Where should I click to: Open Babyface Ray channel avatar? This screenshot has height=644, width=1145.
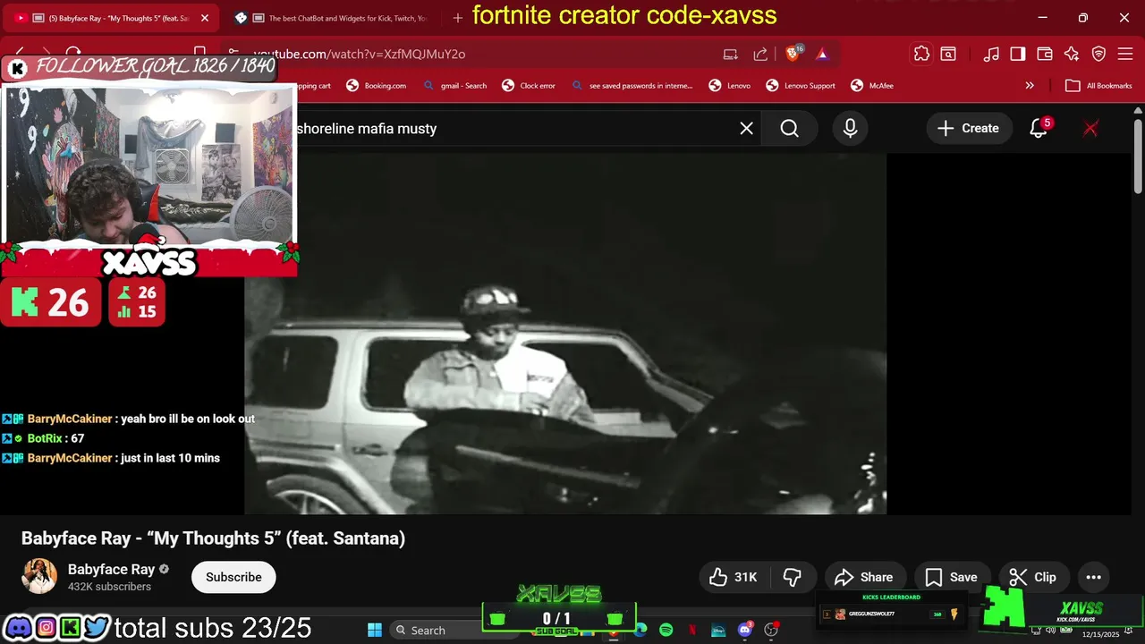coord(39,577)
